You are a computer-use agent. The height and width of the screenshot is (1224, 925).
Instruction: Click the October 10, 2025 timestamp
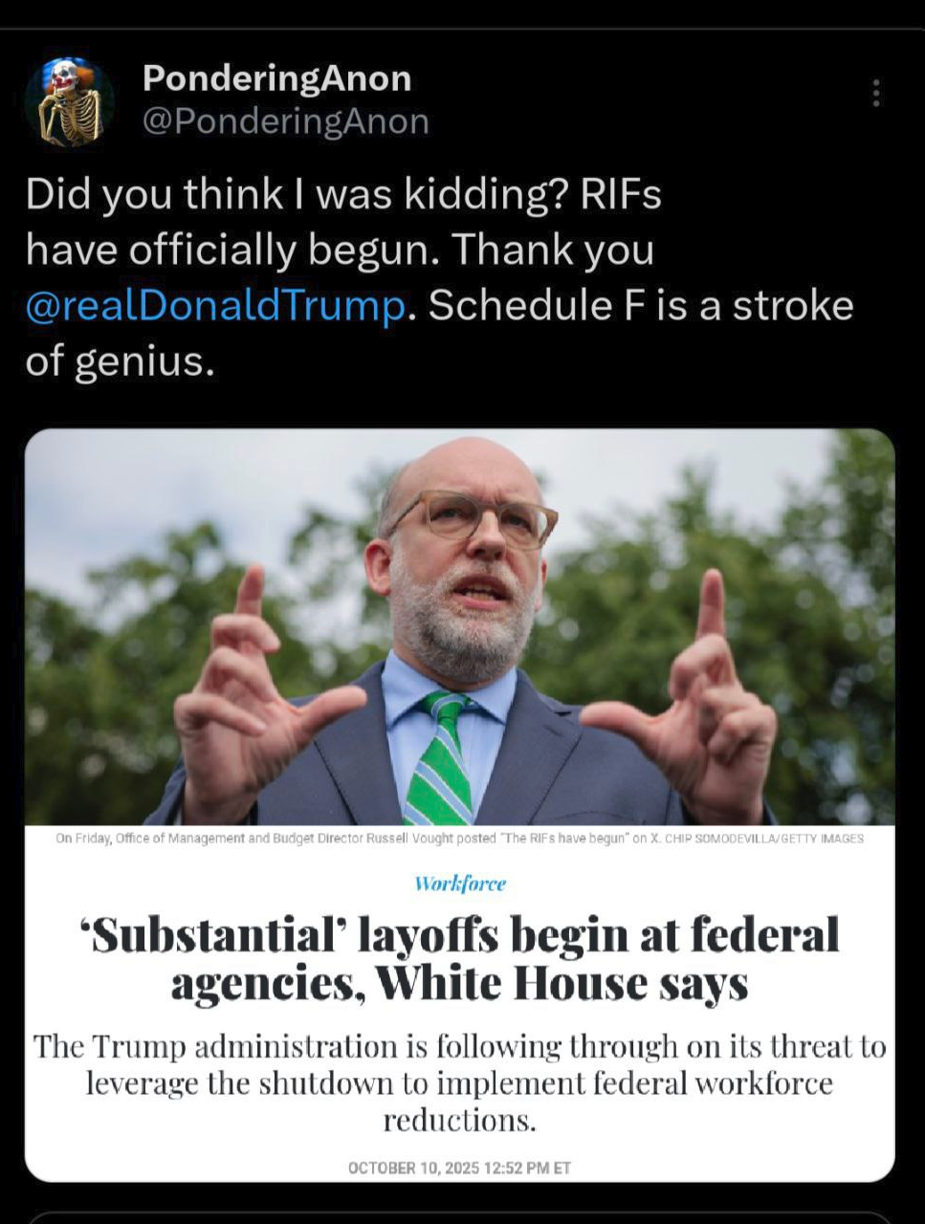460,1168
